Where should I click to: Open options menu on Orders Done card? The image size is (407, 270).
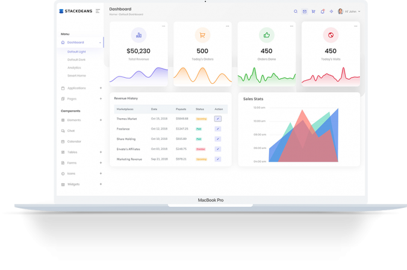[x=291, y=26]
